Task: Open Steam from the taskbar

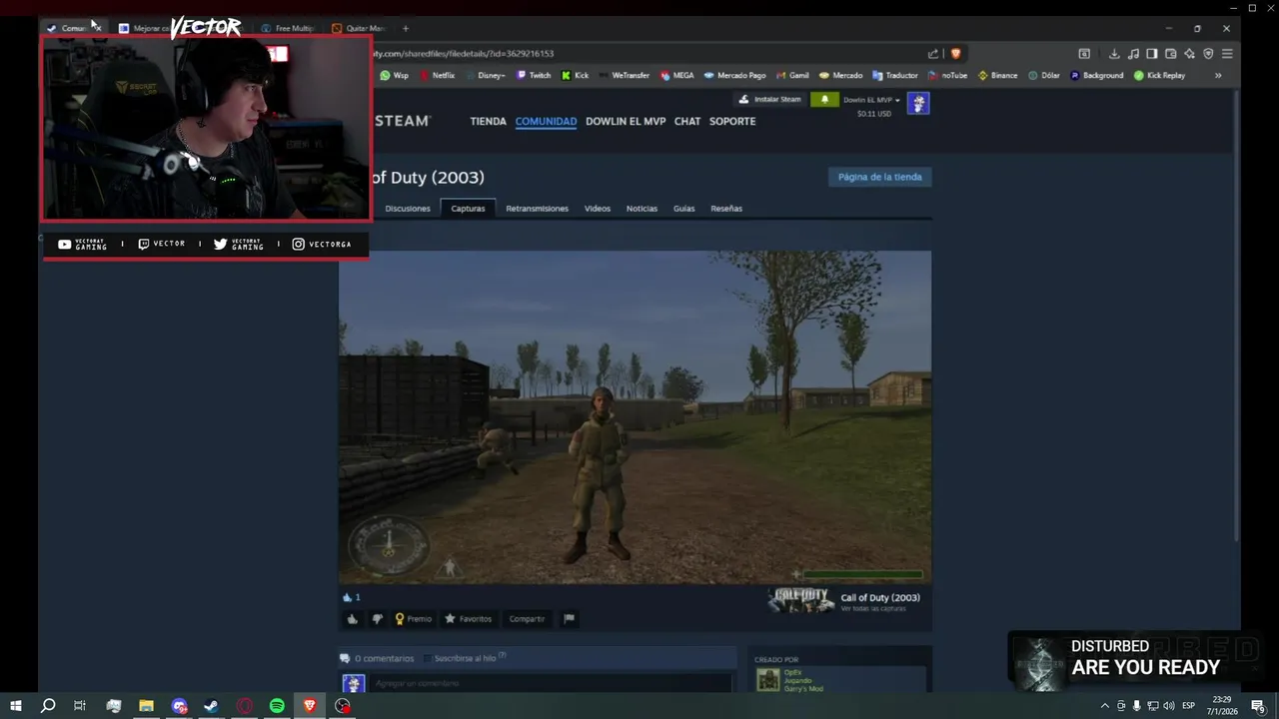Action: pos(211,706)
